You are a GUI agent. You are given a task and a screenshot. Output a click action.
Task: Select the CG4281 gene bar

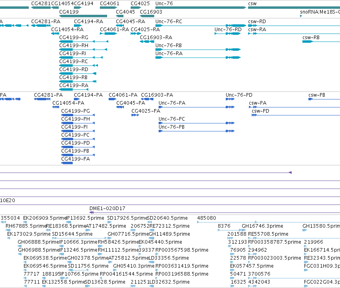tap(41, 8)
